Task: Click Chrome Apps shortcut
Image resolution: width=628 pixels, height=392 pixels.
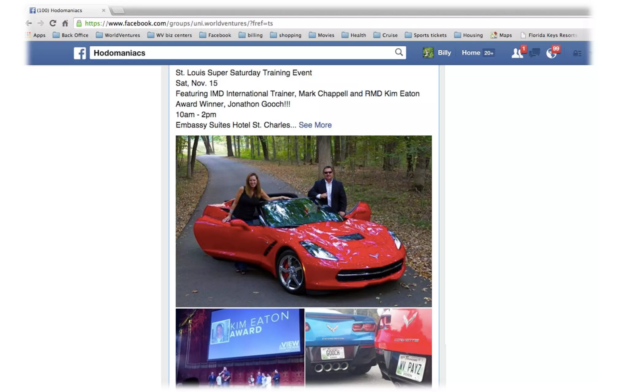Action: [x=36, y=35]
